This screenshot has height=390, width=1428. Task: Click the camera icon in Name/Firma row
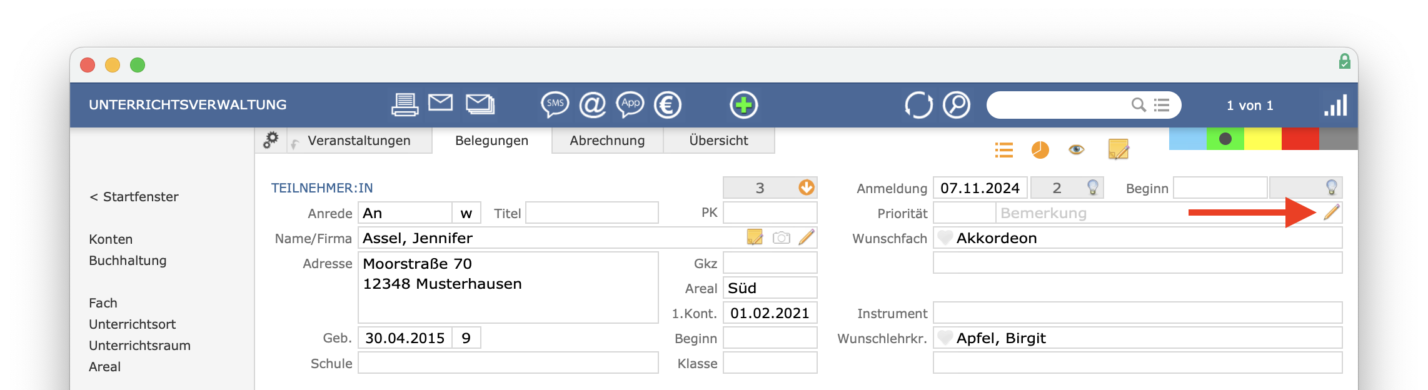point(782,237)
